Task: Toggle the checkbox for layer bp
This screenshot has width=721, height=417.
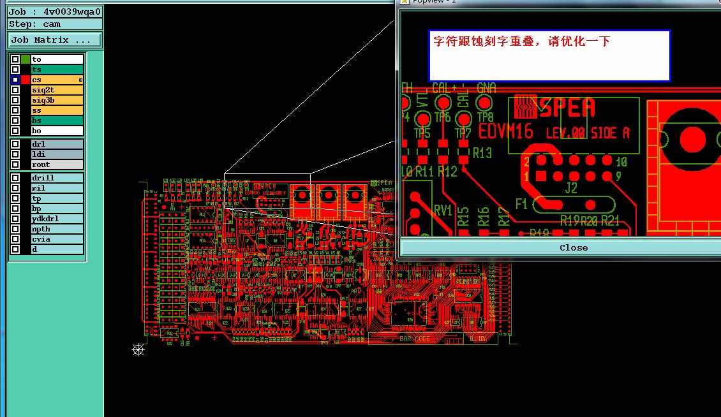Action: [15, 208]
